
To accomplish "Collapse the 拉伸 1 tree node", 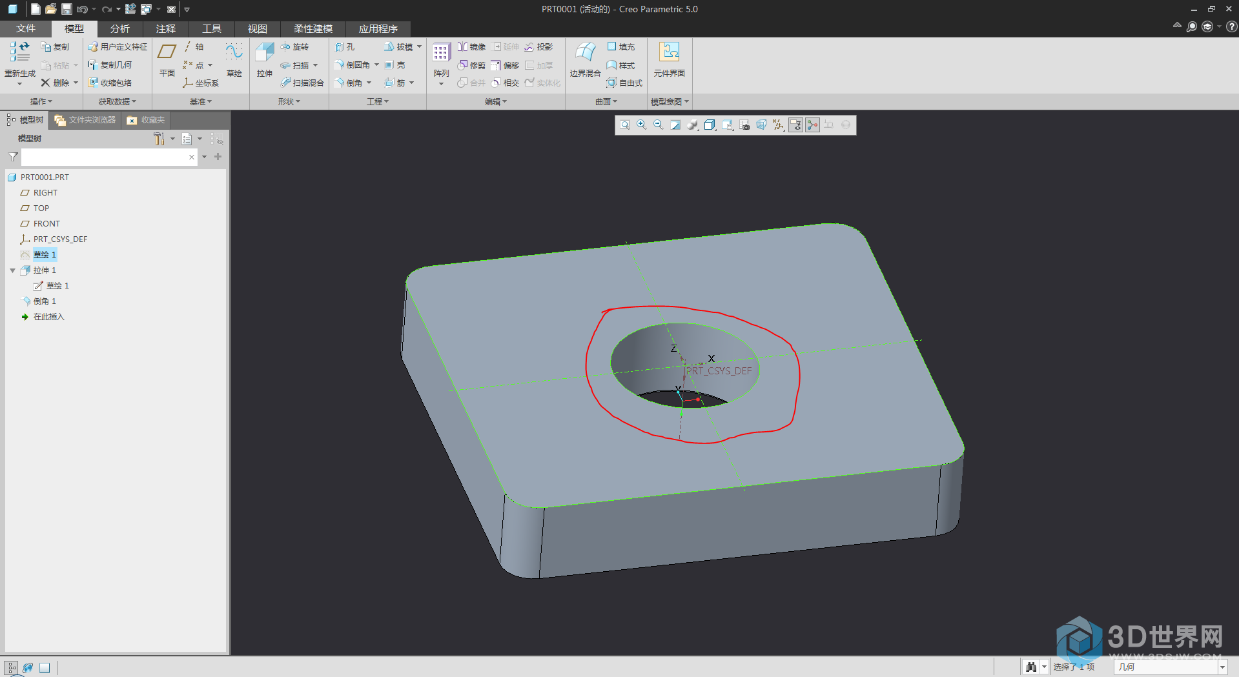I will click(x=12, y=270).
